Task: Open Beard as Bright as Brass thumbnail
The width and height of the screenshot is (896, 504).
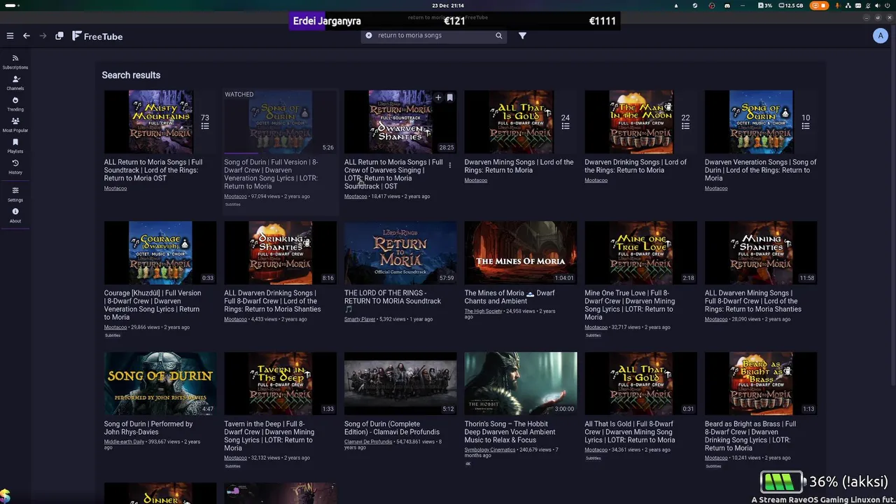Action: 761,384
